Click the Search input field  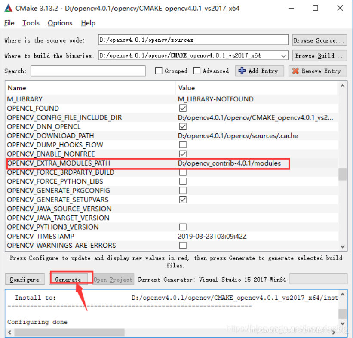(x=88, y=71)
